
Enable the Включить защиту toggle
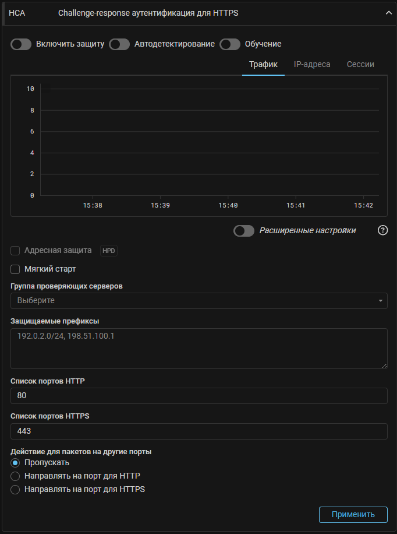coord(21,44)
